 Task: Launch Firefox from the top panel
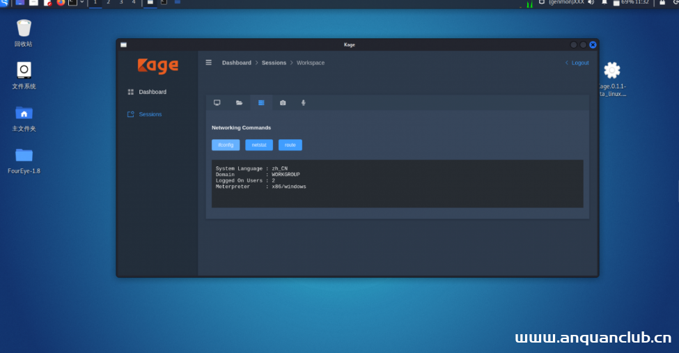[x=61, y=3]
